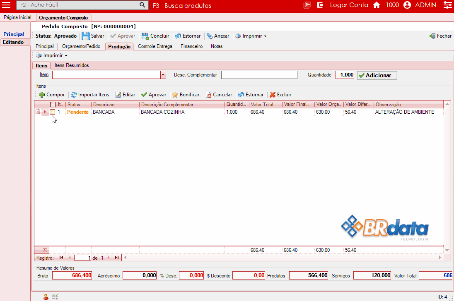Open the Itens Resumidos tab

[x=72, y=65]
